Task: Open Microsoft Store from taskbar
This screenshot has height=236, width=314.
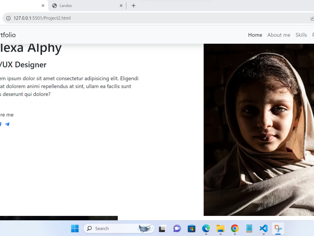Action: point(192,228)
